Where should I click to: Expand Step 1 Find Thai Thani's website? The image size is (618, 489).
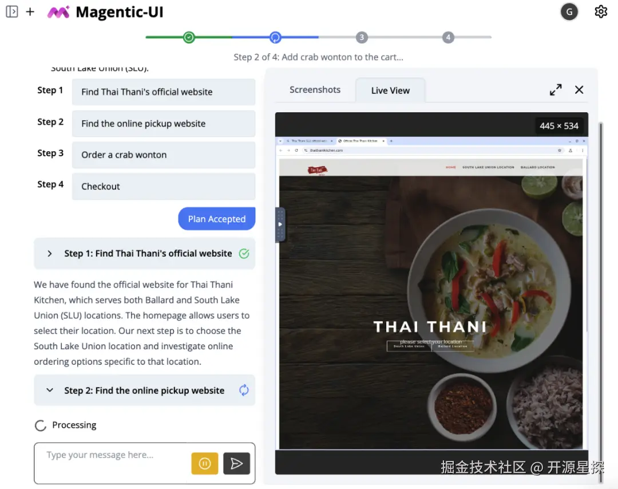(x=50, y=254)
